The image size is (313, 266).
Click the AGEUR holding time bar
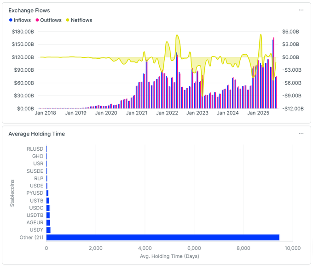(48, 222)
